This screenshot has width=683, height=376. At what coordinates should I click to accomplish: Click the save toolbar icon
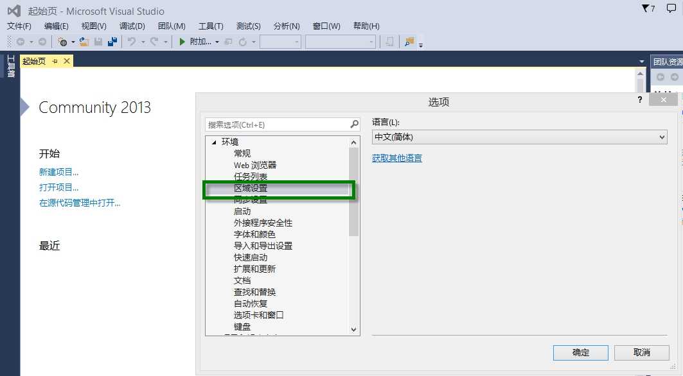(x=98, y=42)
